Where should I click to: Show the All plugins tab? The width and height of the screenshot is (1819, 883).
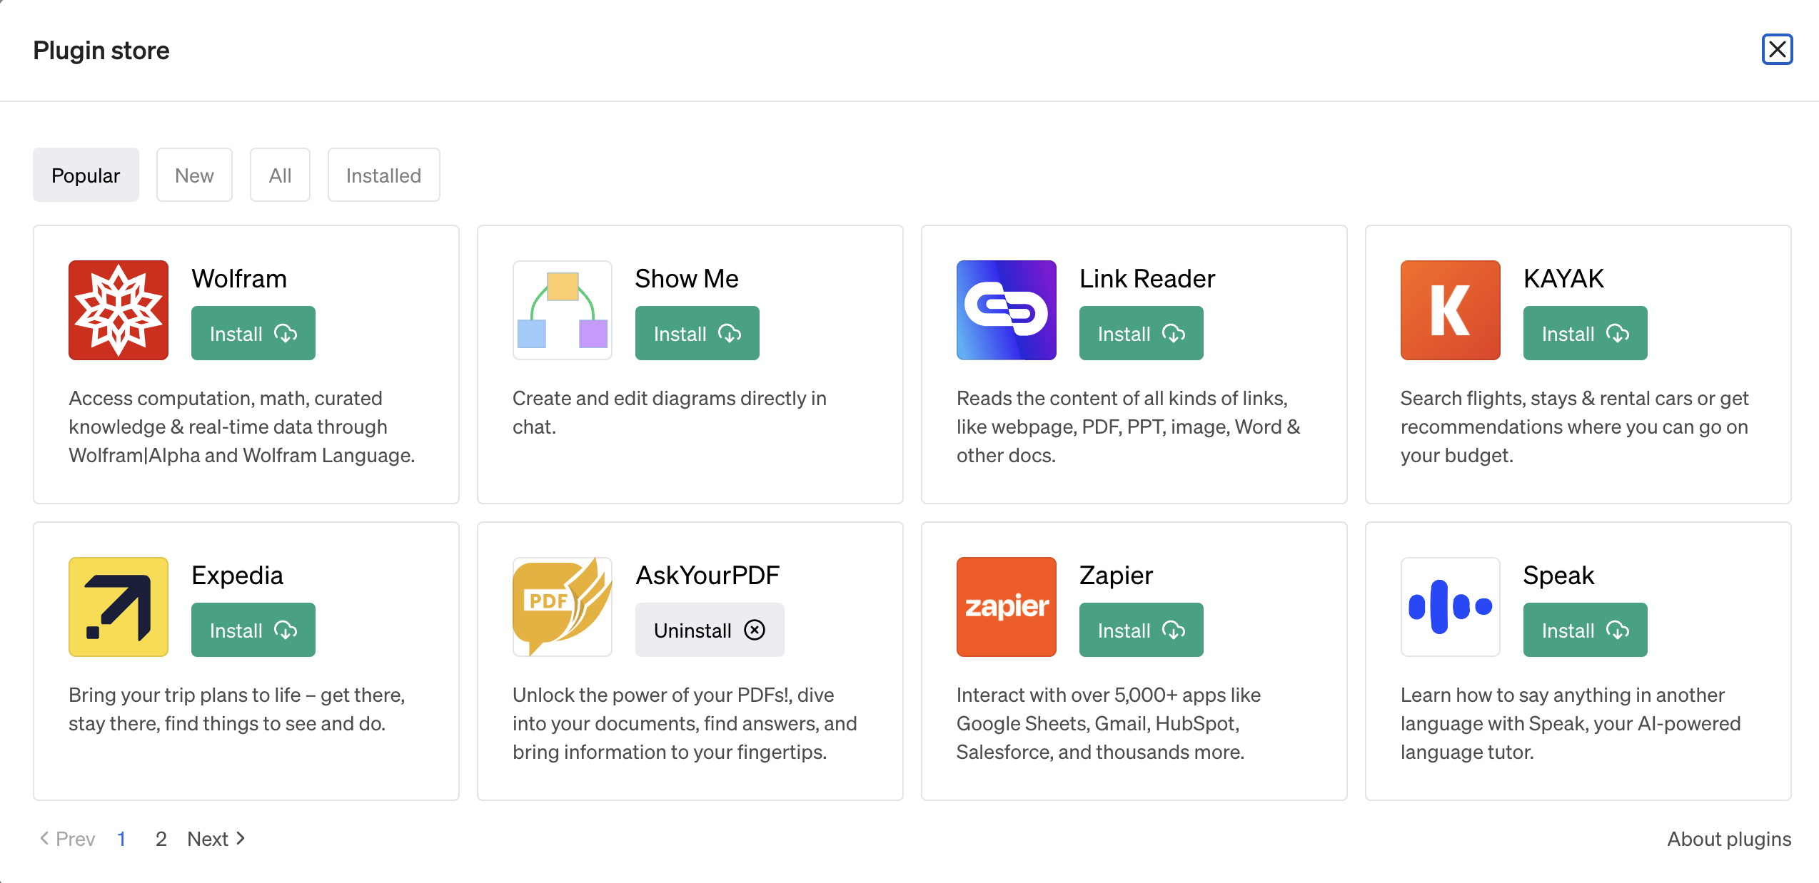point(280,175)
